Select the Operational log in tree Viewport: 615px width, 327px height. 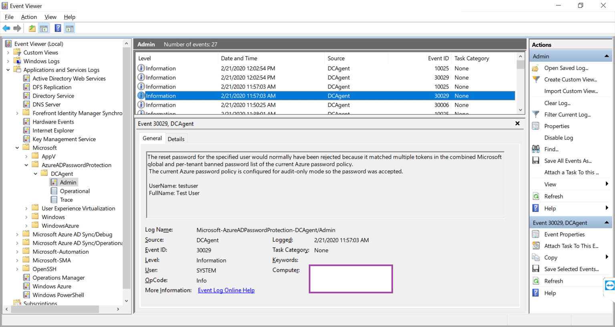click(75, 191)
